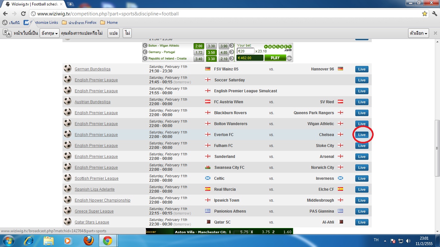Viewport: 440px width, 247px height.
Task: Click the Scottish flag next to Inverness
Action: click(x=340, y=178)
